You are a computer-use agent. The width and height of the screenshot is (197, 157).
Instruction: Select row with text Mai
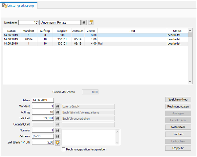click(96, 44)
